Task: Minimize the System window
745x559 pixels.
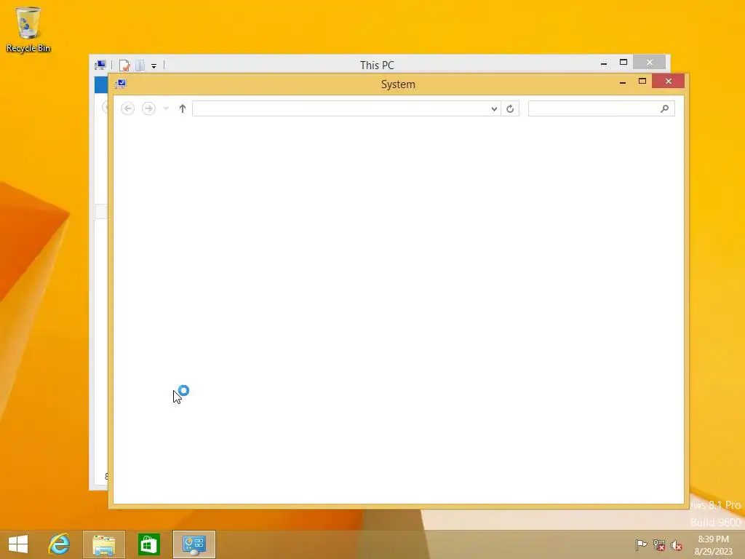Action: (623, 82)
